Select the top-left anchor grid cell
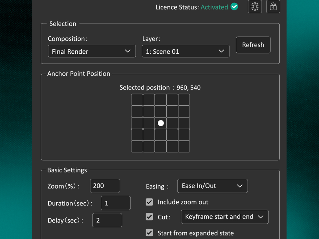This screenshot has width=319, height=239. click(137, 100)
